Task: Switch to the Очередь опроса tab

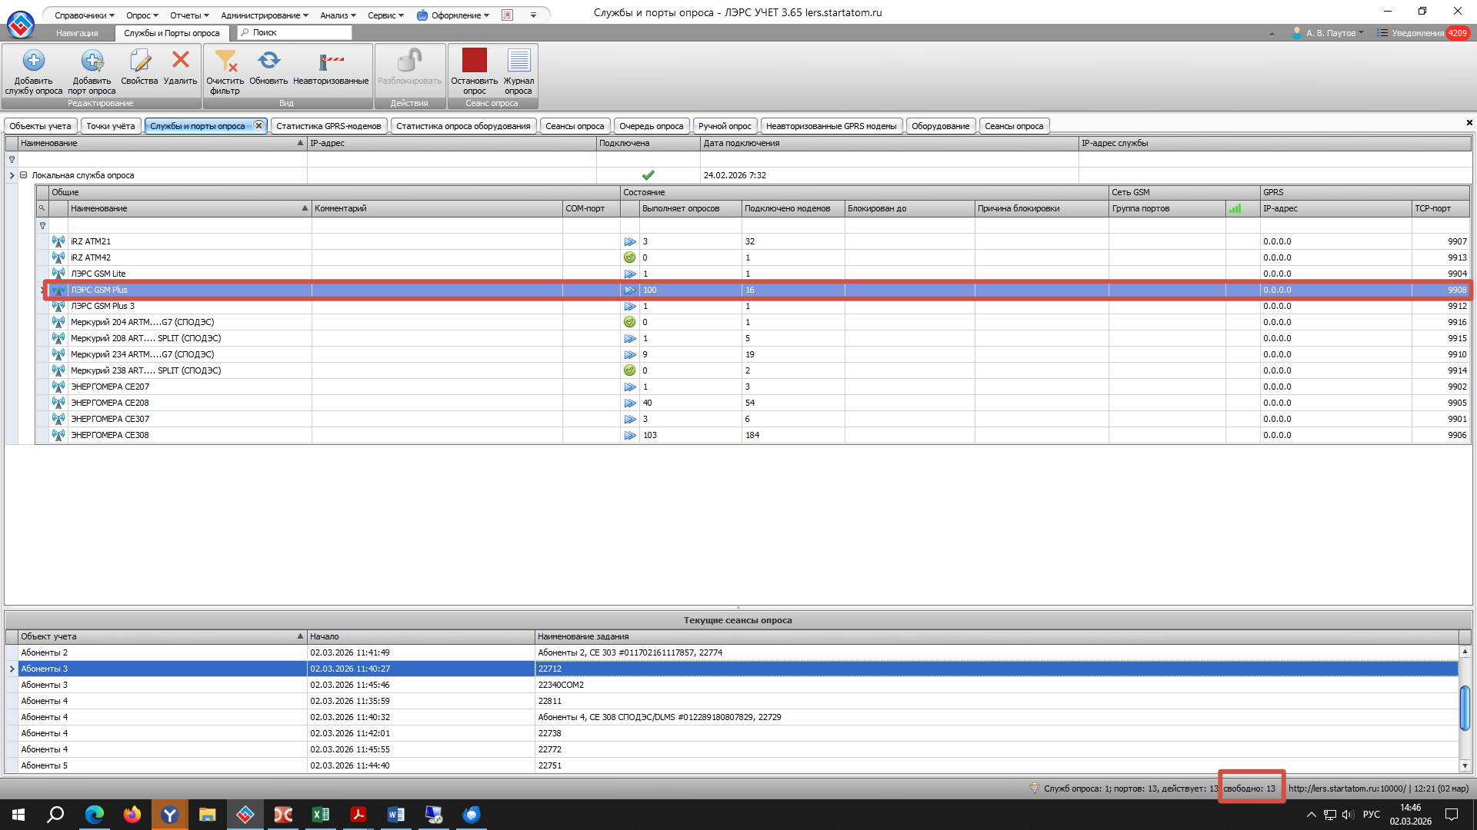Action: (651, 126)
